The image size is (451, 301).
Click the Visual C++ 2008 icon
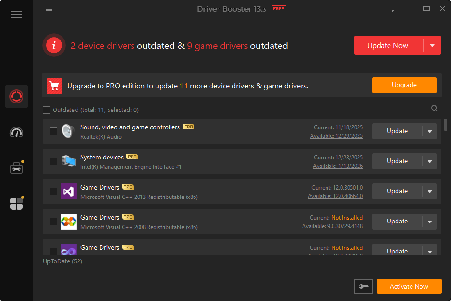point(69,222)
